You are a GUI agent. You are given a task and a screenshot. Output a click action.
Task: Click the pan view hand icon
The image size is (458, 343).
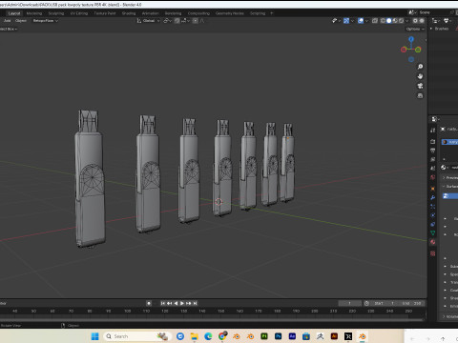(420, 76)
